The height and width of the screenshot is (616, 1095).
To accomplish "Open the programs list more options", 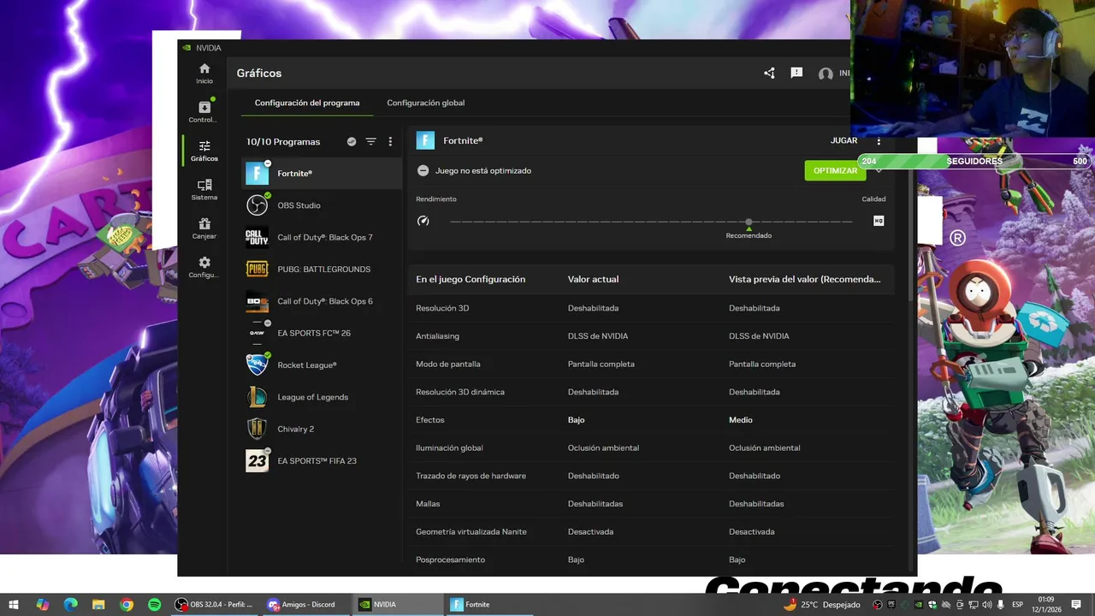I will (390, 141).
